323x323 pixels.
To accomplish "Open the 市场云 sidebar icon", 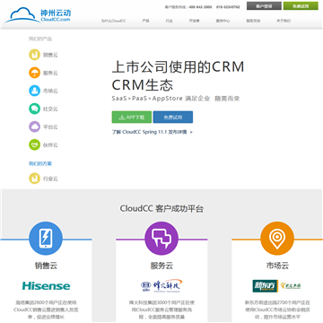I will pyautogui.click(x=34, y=91).
